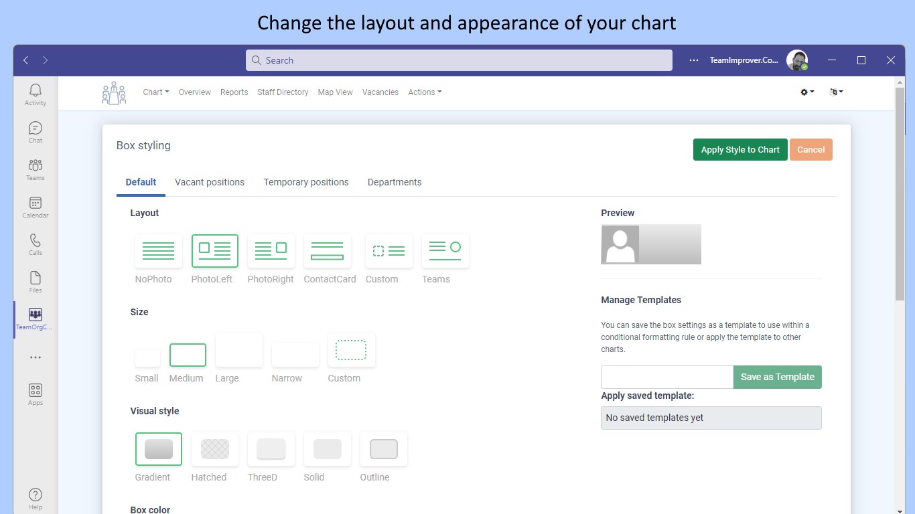This screenshot has width=915, height=514.
Task: Open Help in the sidebar
Action: [x=36, y=499]
